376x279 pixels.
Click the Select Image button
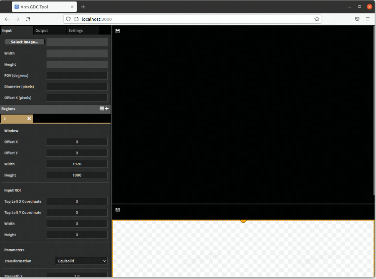click(24, 42)
